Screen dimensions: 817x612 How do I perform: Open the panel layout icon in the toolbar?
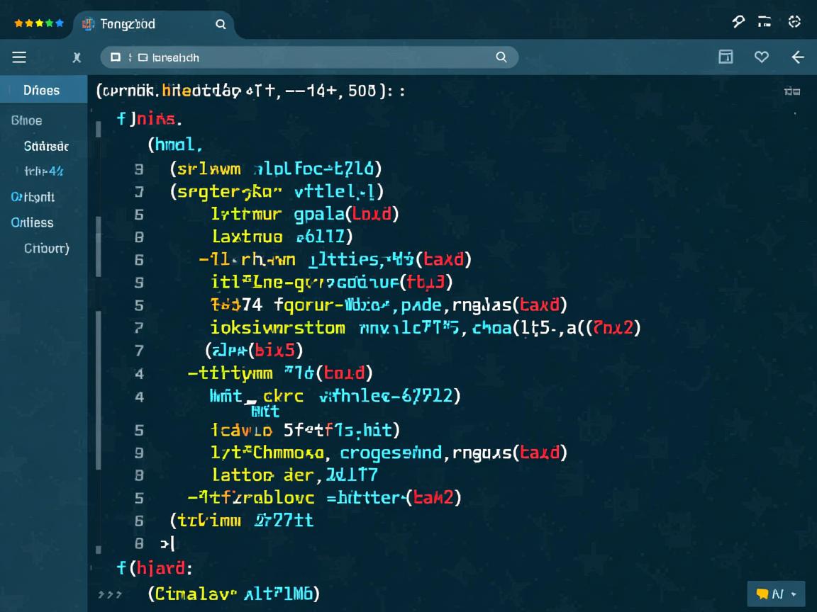tap(726, 57)
